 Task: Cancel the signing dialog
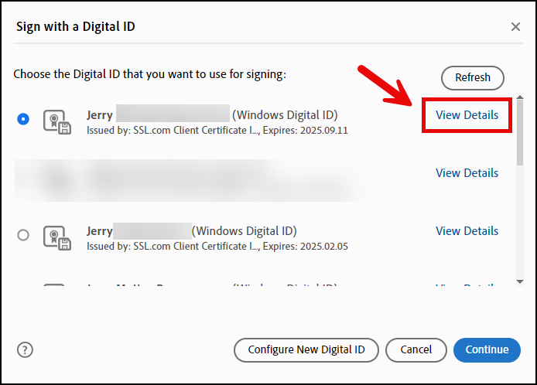pos(416,350)
